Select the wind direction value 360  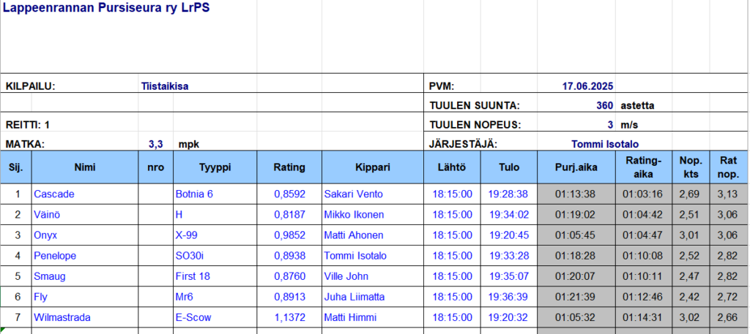point(604,105)
